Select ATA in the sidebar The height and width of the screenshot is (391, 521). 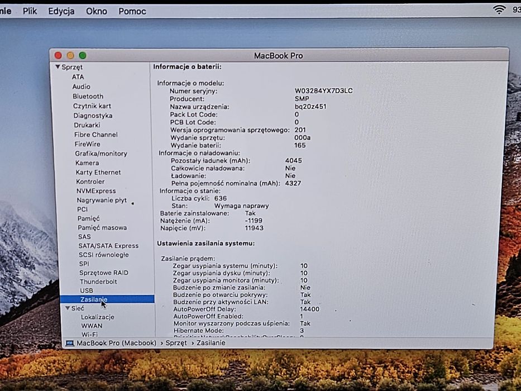78,77
